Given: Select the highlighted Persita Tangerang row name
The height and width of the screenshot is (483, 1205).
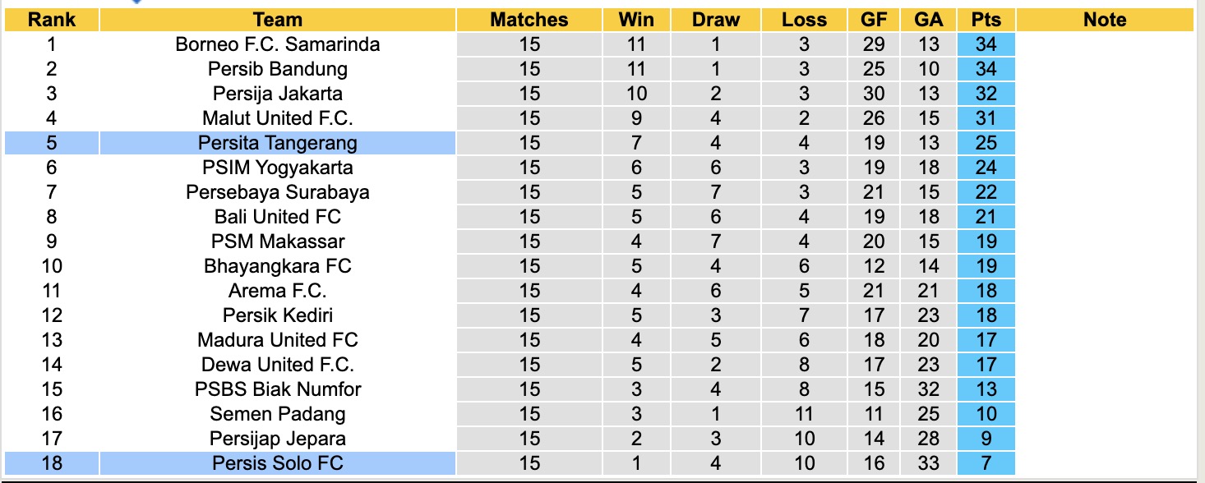Looking at the screenshot, I should 278,143.
